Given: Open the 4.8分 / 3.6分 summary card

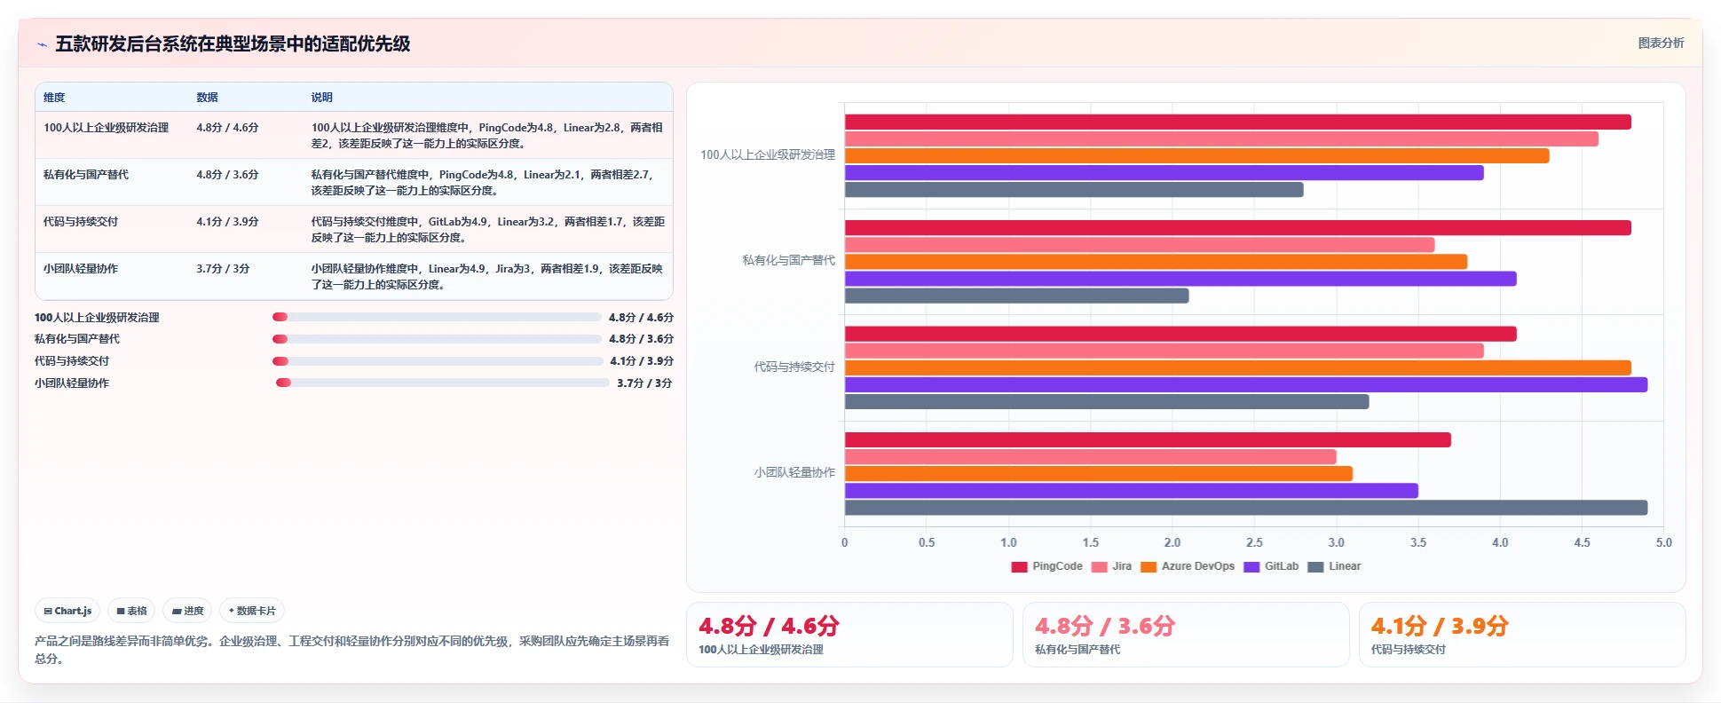Looking at the screenshot, I should tap(1186, 635).
